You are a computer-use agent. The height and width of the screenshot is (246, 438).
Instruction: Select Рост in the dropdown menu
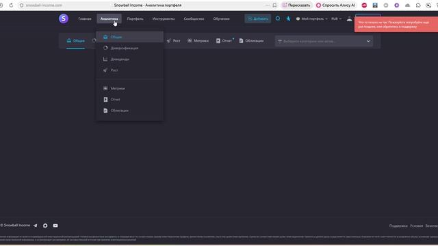pos(130,70)
